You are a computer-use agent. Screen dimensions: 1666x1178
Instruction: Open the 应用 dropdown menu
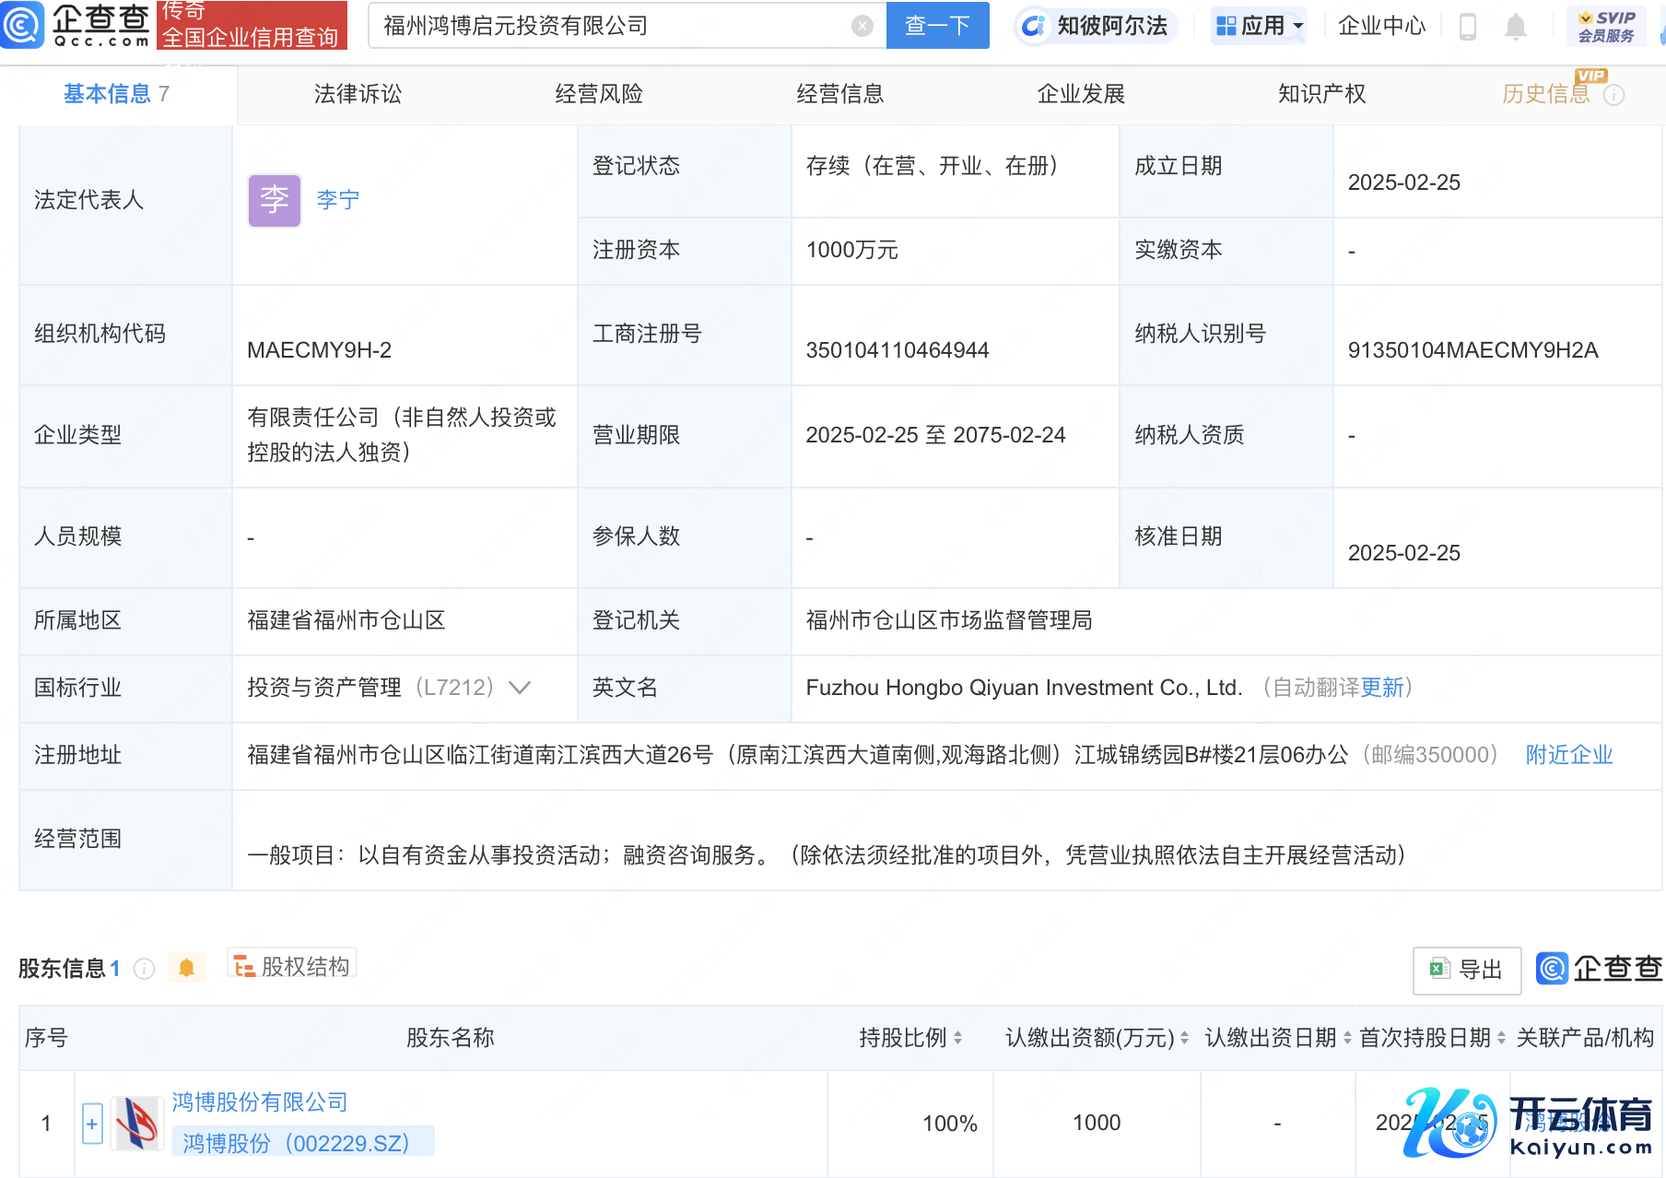1260,26
